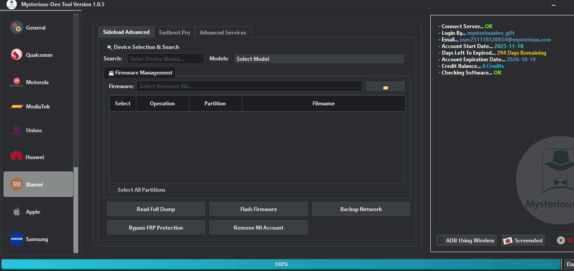Run Bypass FRP Protection
The width and height of the screenshot is (574, 271).
[x=156, y=227]
